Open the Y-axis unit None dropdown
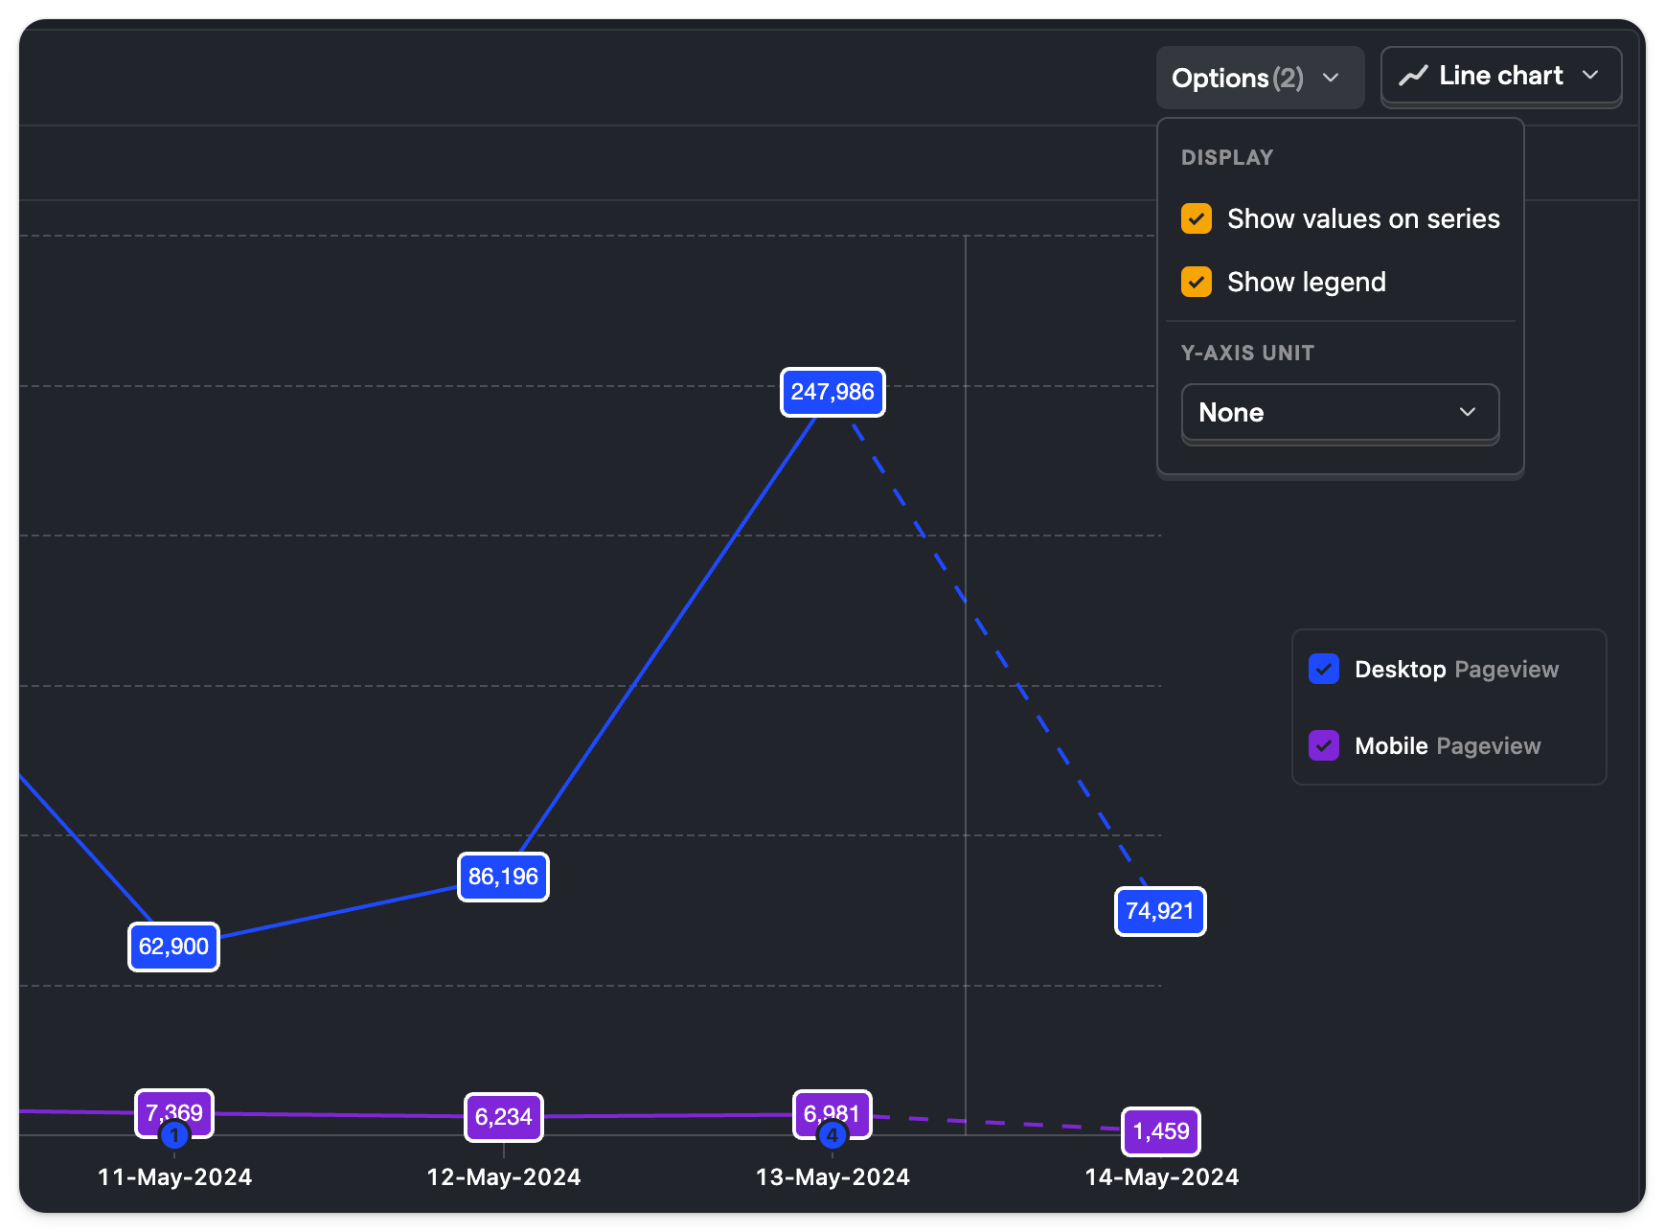 point(1339,413)
